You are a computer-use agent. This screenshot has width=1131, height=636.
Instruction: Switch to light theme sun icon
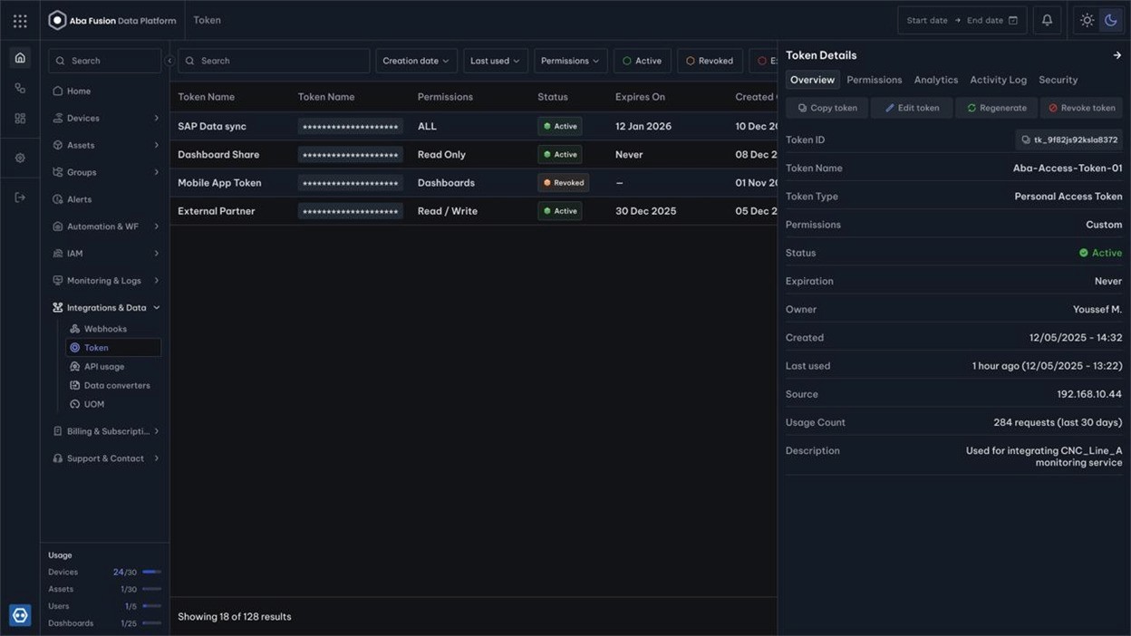(1087, 20)
